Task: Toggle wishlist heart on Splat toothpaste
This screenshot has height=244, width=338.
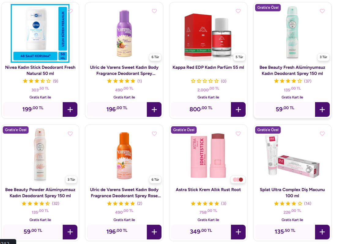Action: pyautogui.click(x=322, y=134)
